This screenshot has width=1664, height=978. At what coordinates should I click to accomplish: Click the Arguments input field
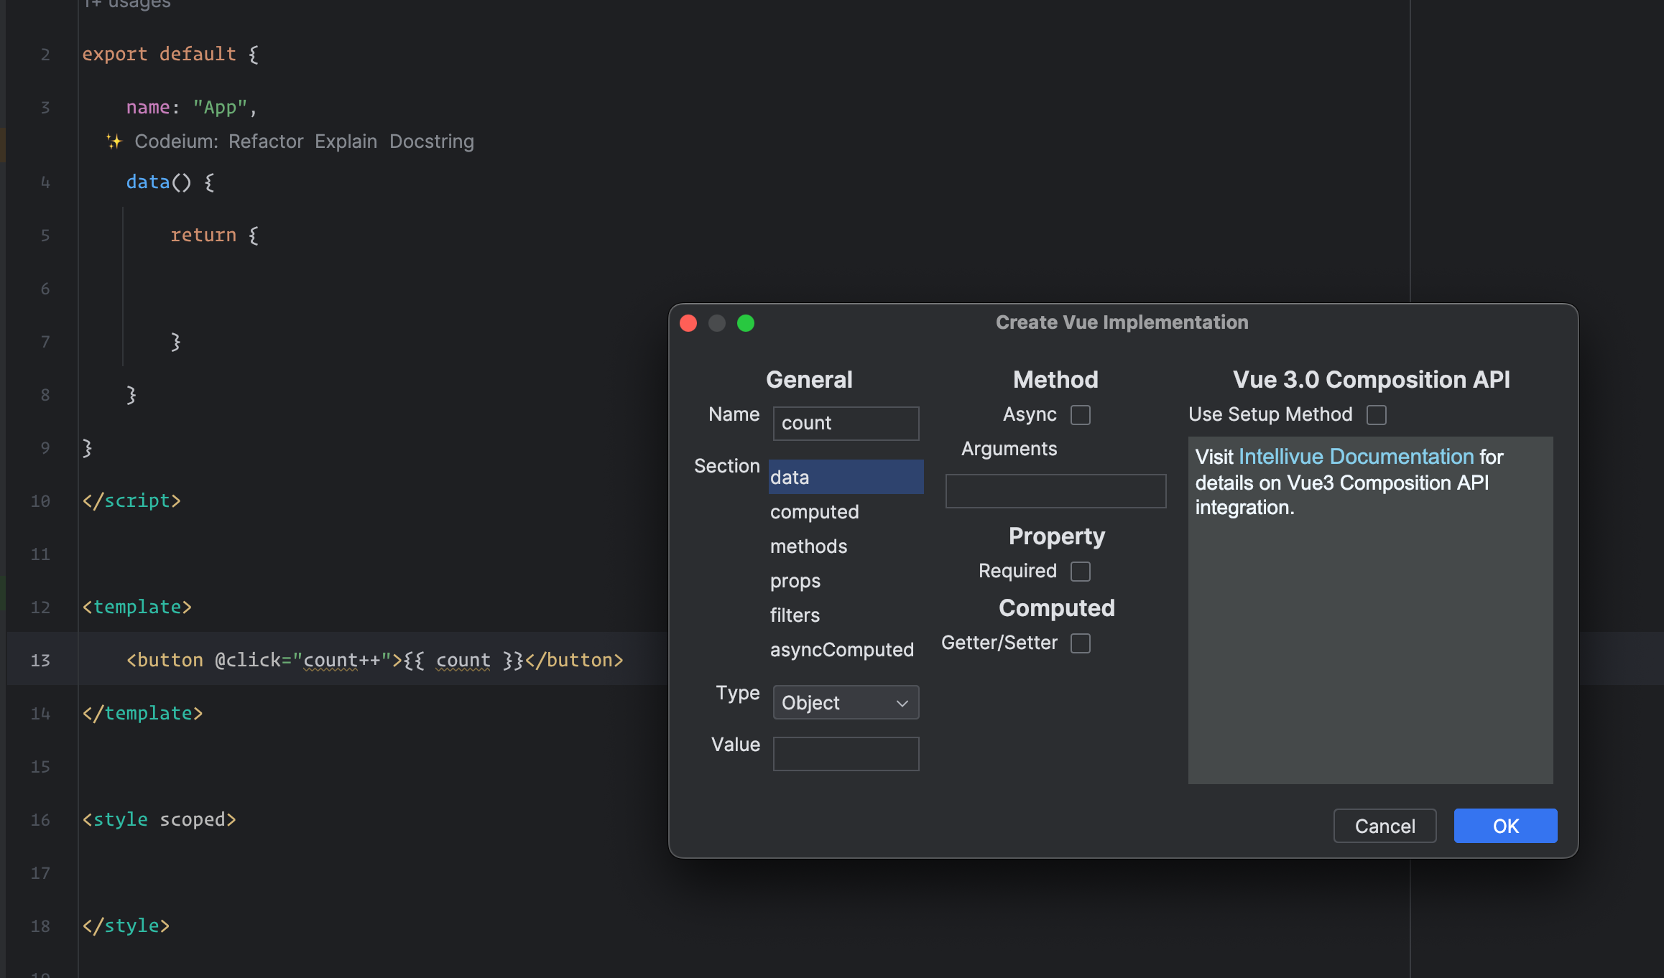tap(1055, 491)
